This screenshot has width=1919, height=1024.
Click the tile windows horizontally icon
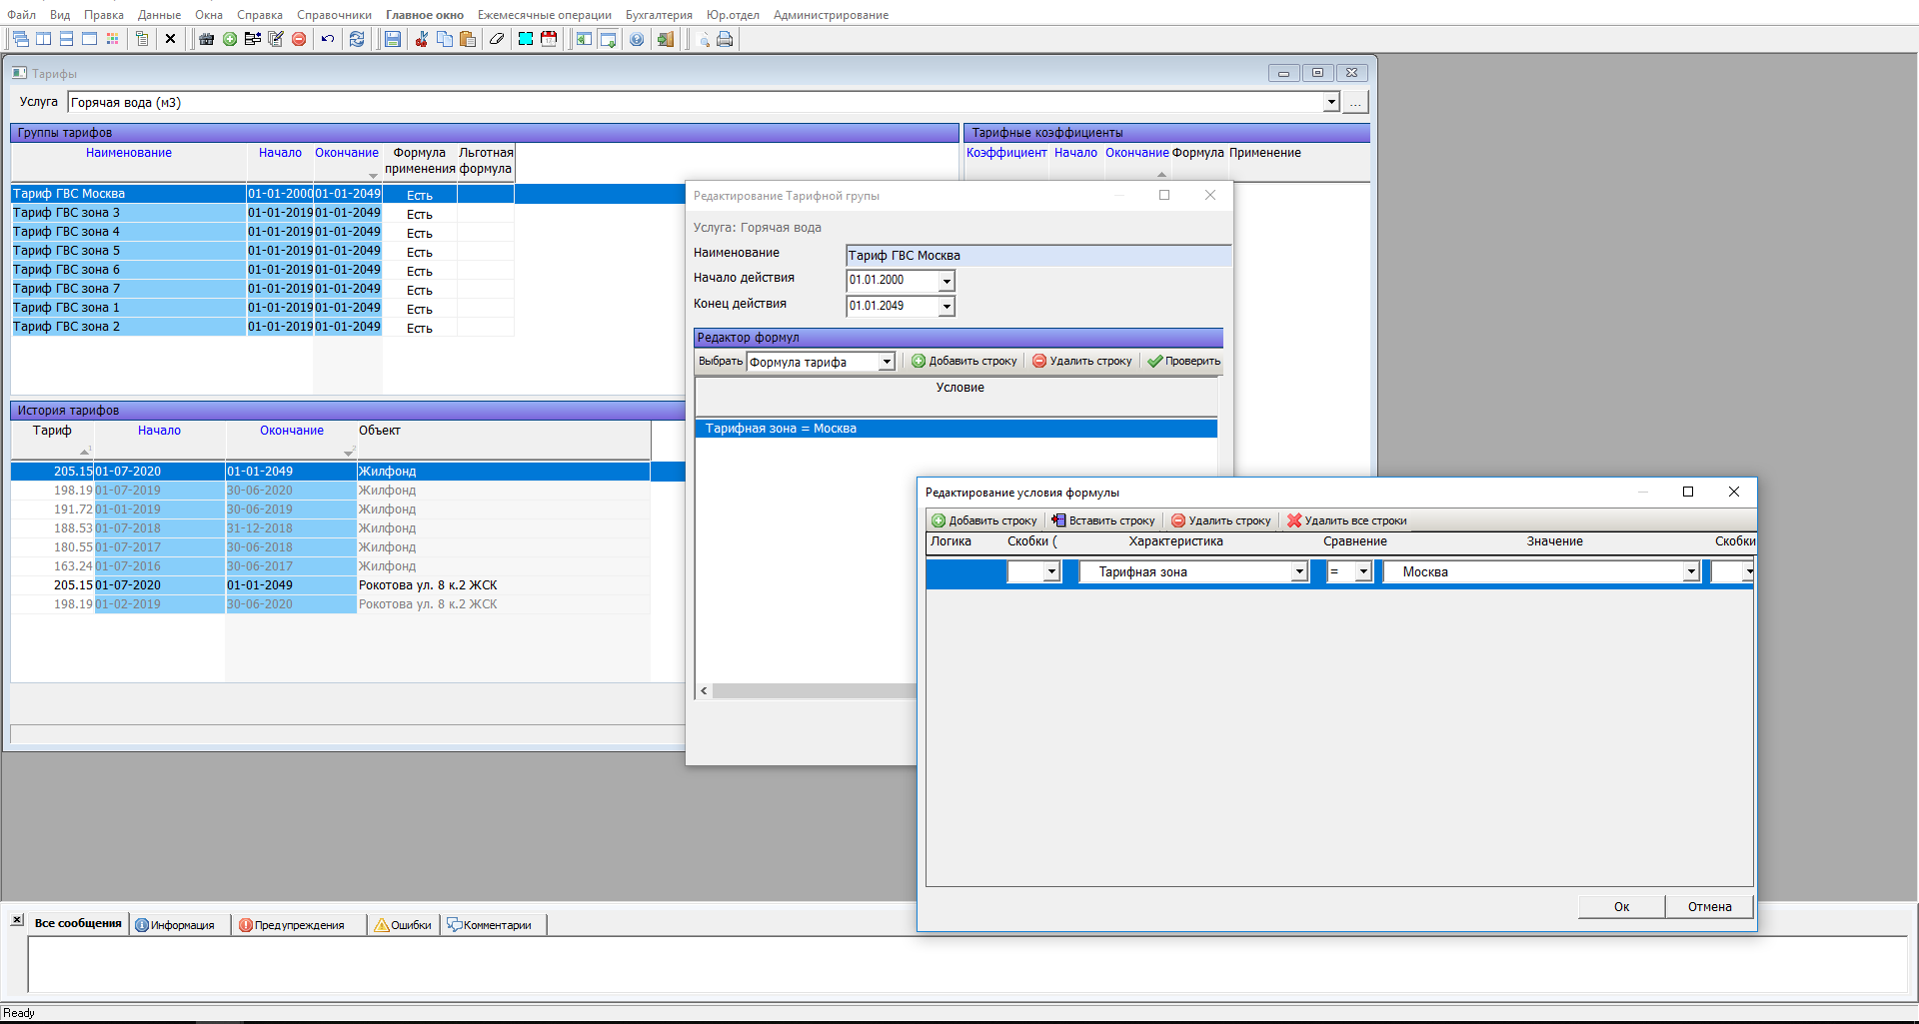pos(67,39)
